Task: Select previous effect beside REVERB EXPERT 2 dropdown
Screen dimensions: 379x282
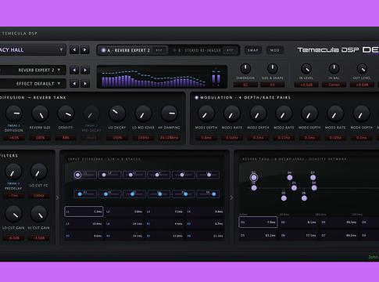Action: tap(74, 70)
